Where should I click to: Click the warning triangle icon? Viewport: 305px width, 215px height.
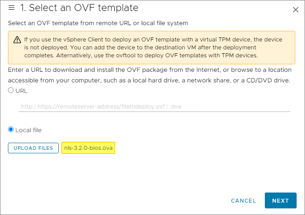(16, 39)
